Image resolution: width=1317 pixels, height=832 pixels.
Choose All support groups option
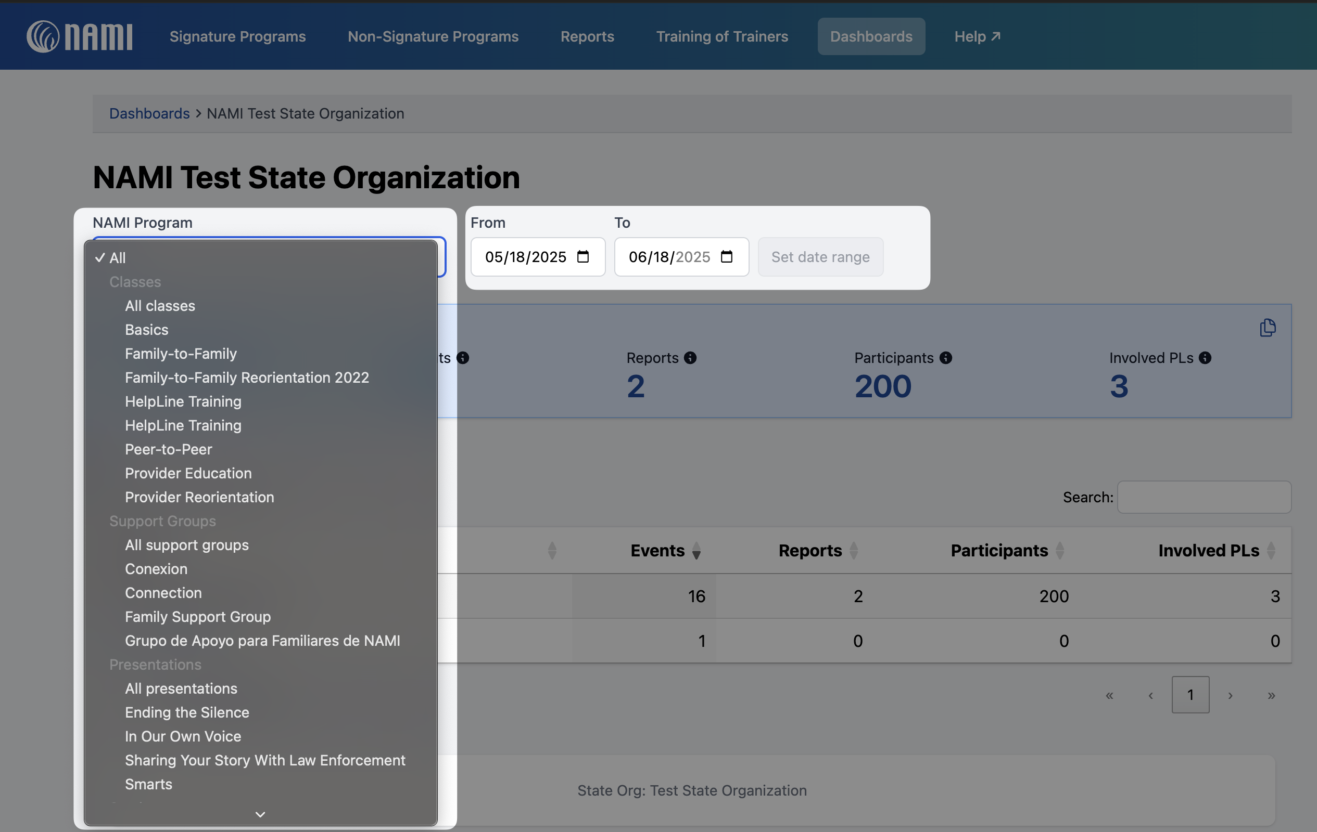click(x=260, y=544)
